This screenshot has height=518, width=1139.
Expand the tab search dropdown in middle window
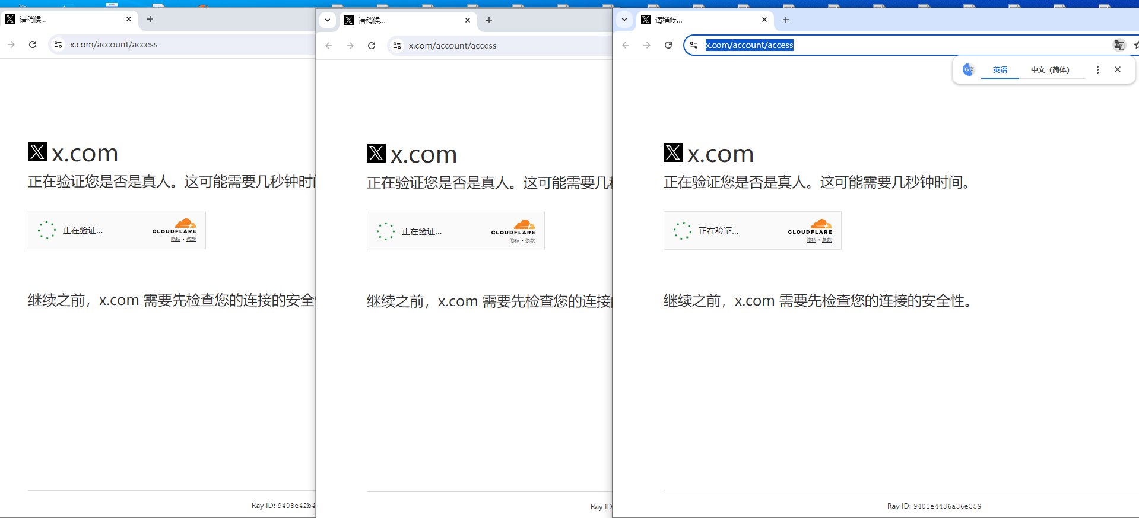[x=328, y=20]
